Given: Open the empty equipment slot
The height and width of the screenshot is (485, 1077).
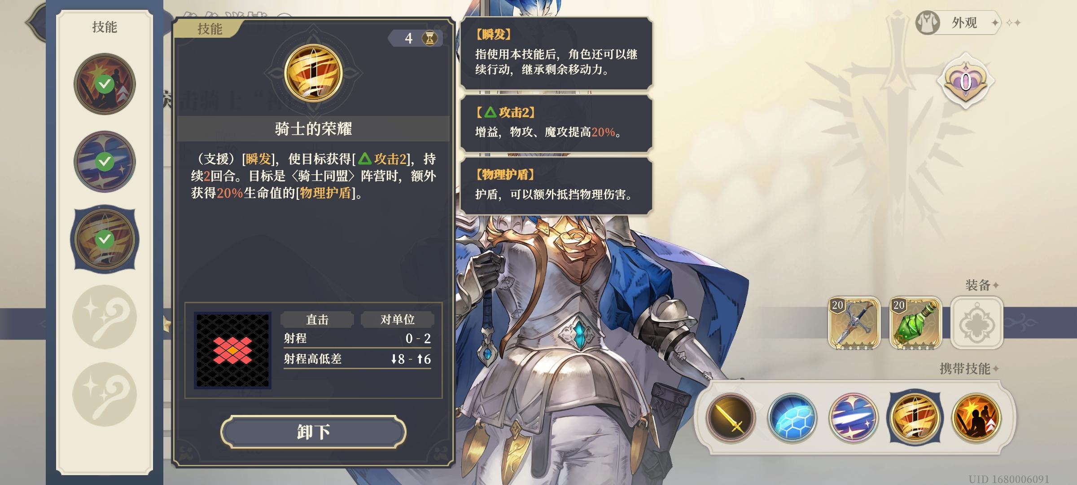Looking at the screenshot, I should tap(977, 323).
